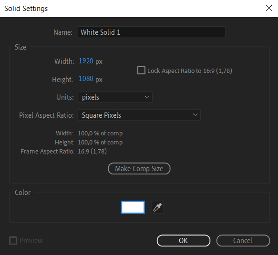
Task: Click the chevron arrow beside Square Pixels
Action: [x=195, y=115]
